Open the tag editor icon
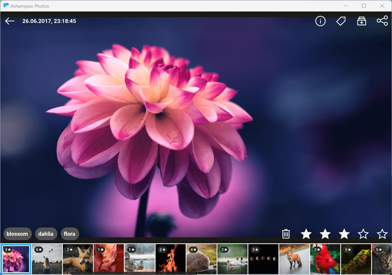The image size is (392, 275). coord(341,21)
